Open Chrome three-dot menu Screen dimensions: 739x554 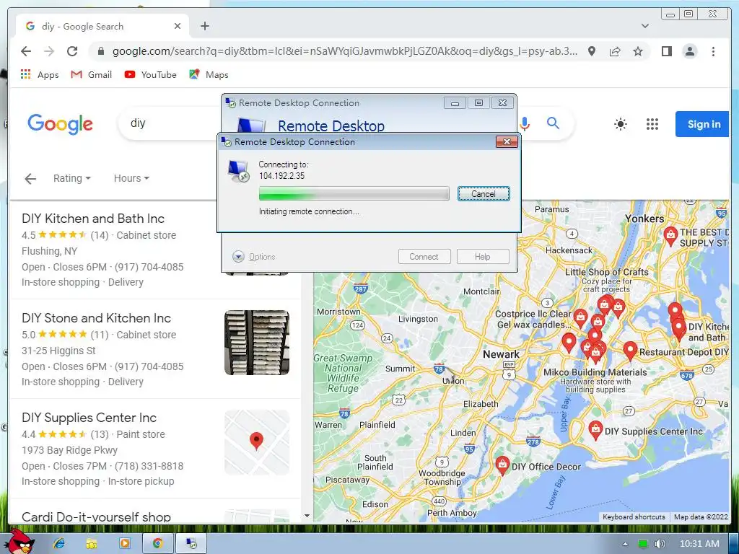(x=713, y=51)
